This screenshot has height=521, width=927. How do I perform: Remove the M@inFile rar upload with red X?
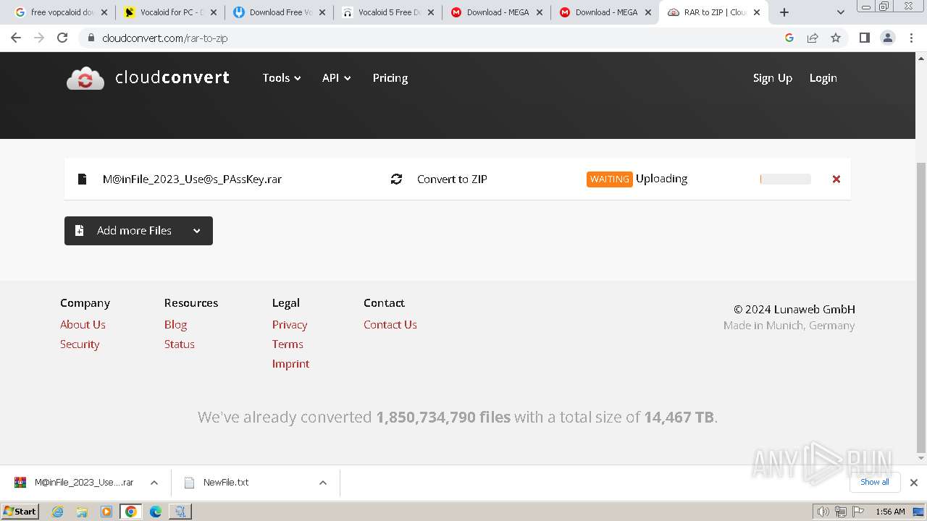pos(836,179)
